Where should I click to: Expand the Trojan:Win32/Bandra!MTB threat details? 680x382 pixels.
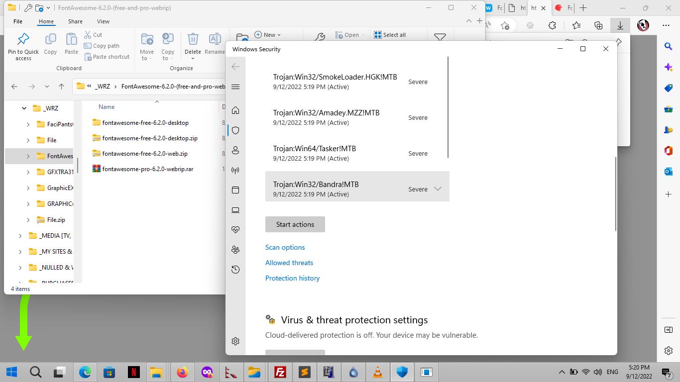click(x=438, y=189)
